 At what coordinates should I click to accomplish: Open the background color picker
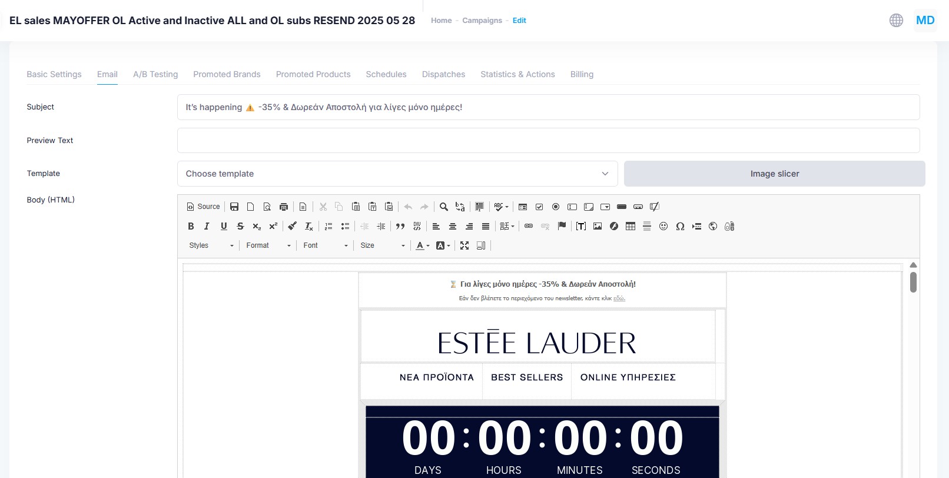[x=443, y=245]
